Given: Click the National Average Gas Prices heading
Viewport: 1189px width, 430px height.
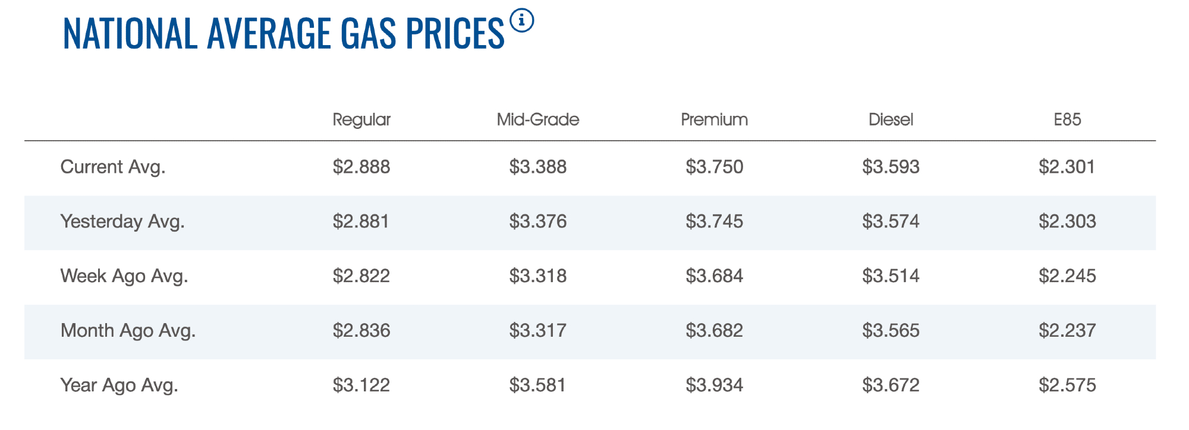Looking at the screenshot, I should (x=283, y=33).
